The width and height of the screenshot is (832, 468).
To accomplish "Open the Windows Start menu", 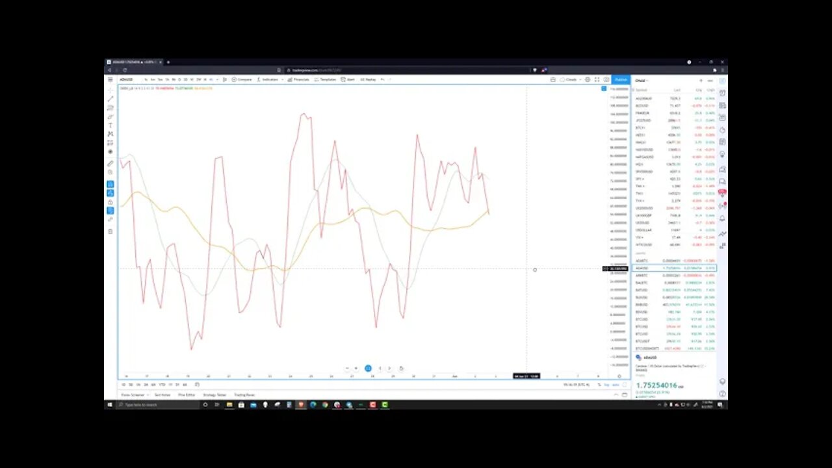I will coord(110,404).
